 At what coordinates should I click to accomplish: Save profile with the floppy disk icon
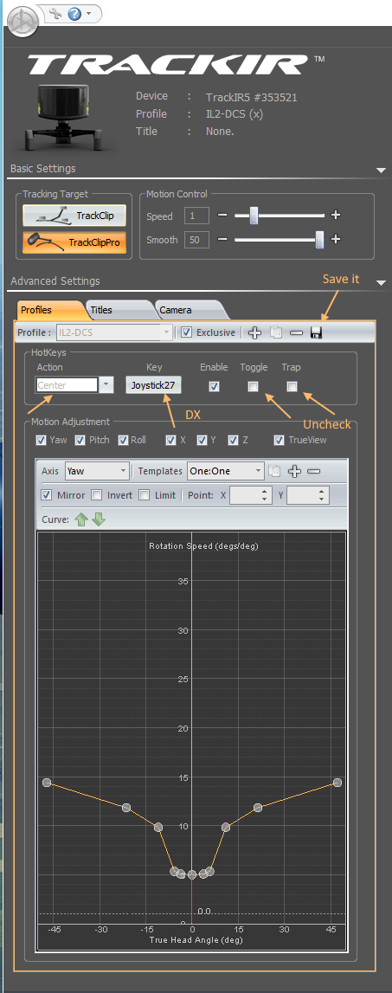pos(317,332)
